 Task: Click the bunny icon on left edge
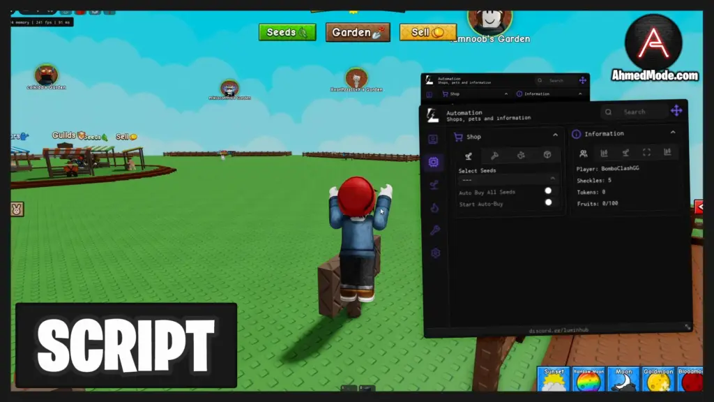pyautogui.click(x=17, y=209)
